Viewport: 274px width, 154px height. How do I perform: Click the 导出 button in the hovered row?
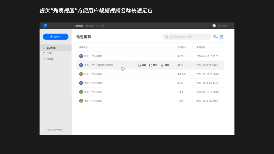tap(153, 65)
